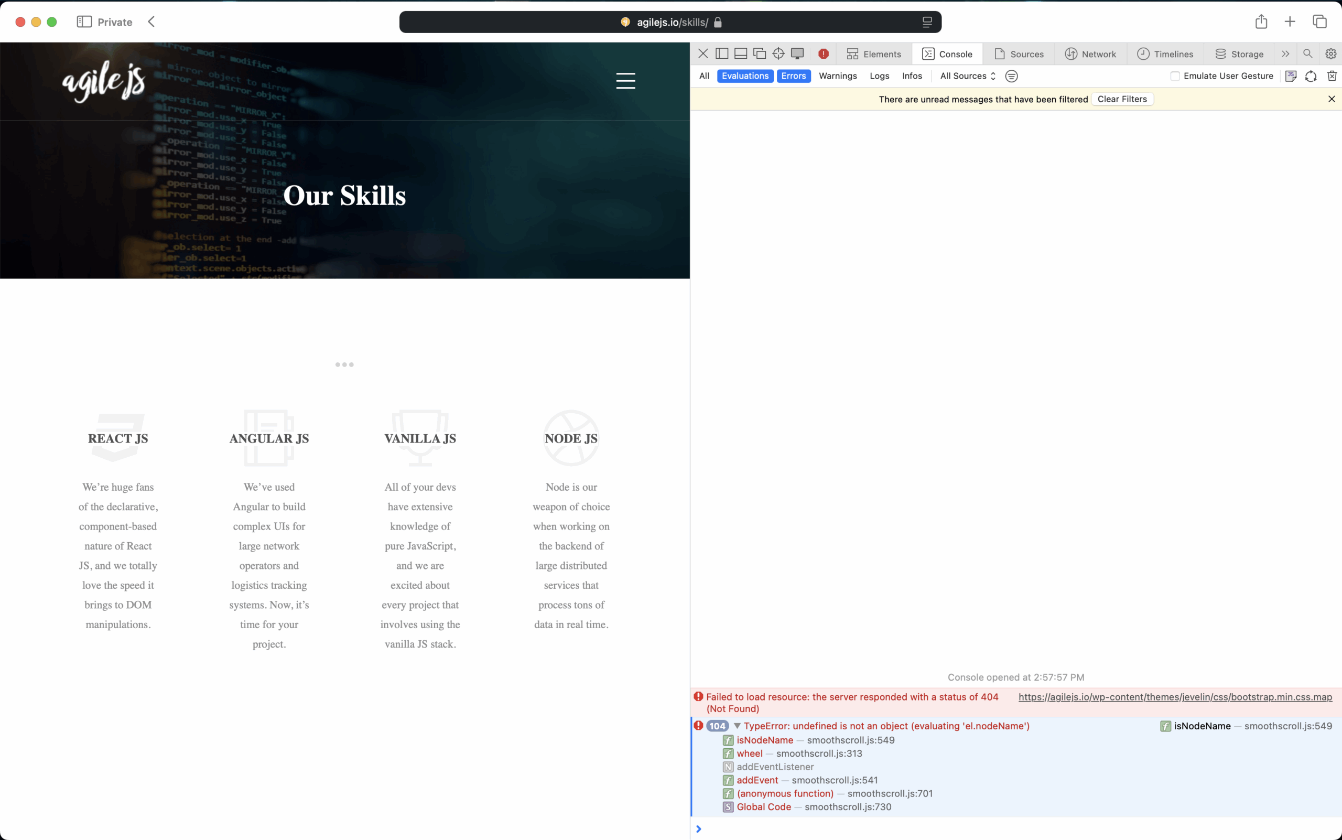Start element selection crosshair tool
Image resolution: width=1342 pixels, height=840 pixels.
click(778, 54)
